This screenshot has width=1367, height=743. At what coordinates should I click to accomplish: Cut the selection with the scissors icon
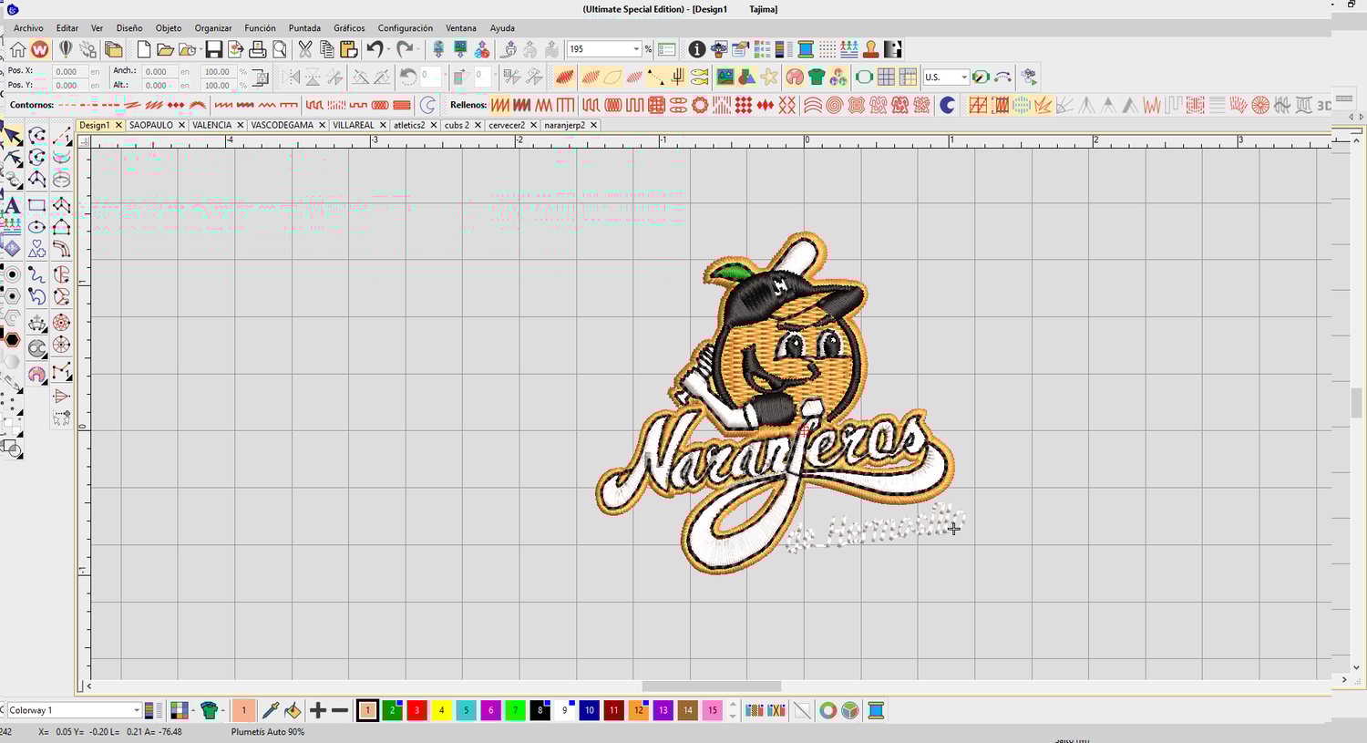coord(304,49)
